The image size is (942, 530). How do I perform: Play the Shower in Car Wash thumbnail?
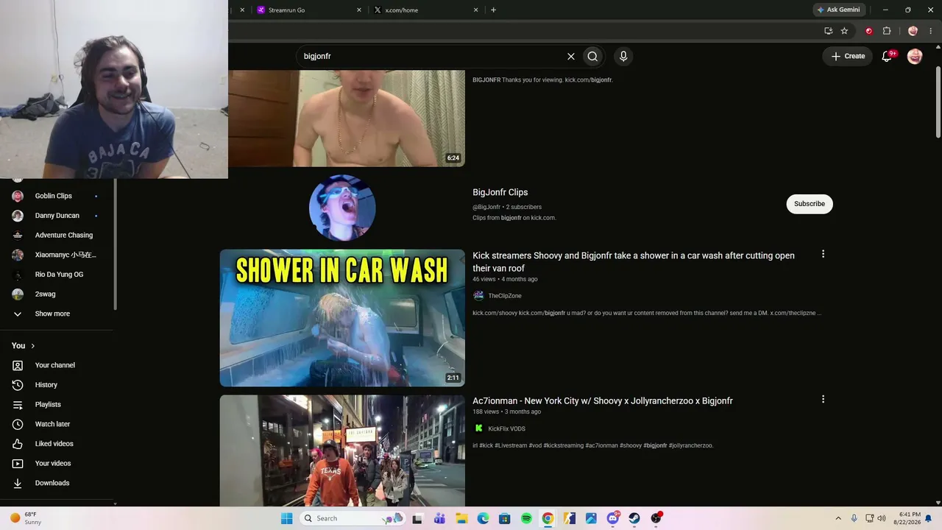342,318
